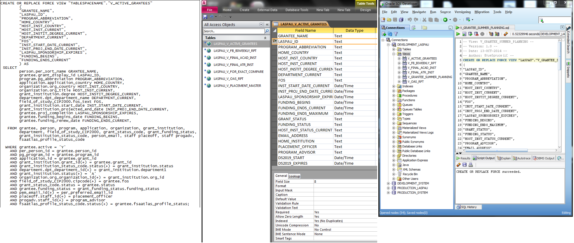Open the worksheet tab list dropdown
This screenshot has width=574, height=243.
[x=562, y=27]
